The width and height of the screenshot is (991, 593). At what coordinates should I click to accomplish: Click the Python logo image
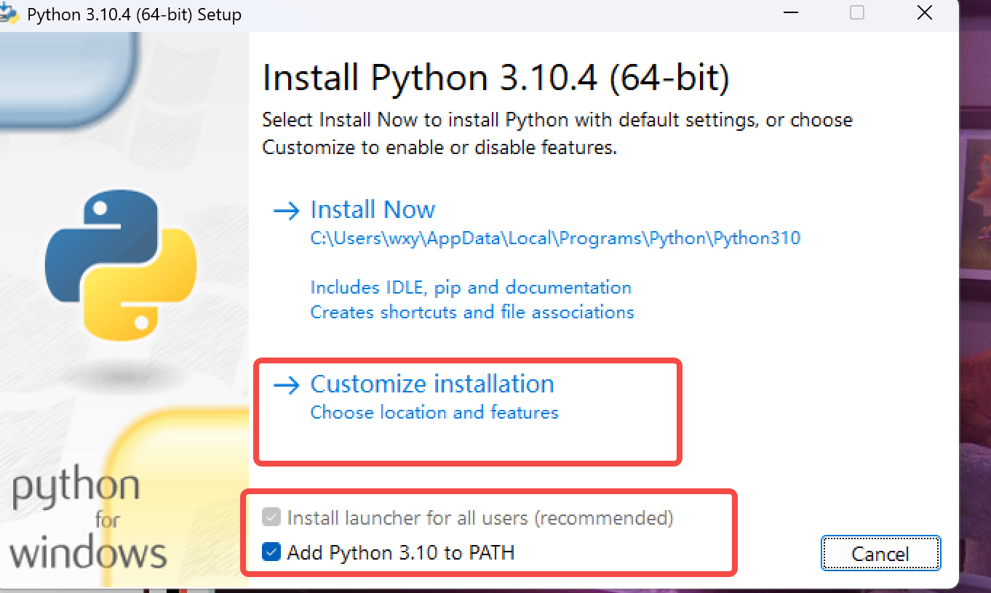click(x=121, y=267)
